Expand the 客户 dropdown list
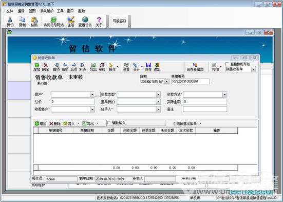The height and width of the screenshot is (202, 283). click(92, 95)
